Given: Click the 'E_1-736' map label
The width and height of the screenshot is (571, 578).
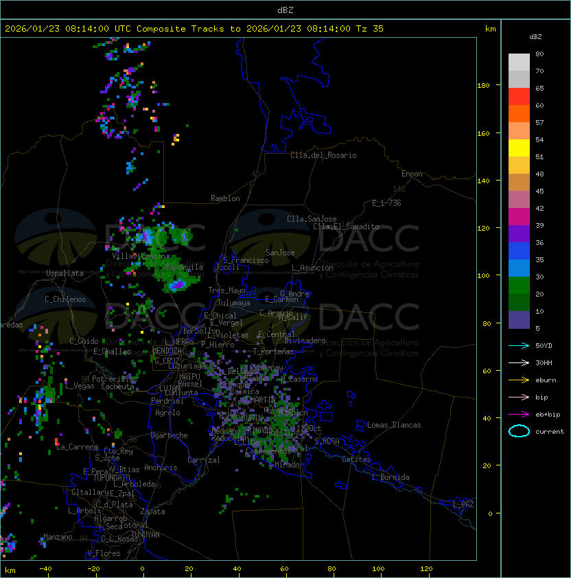Looking at the screenshot, I should 386,203.
